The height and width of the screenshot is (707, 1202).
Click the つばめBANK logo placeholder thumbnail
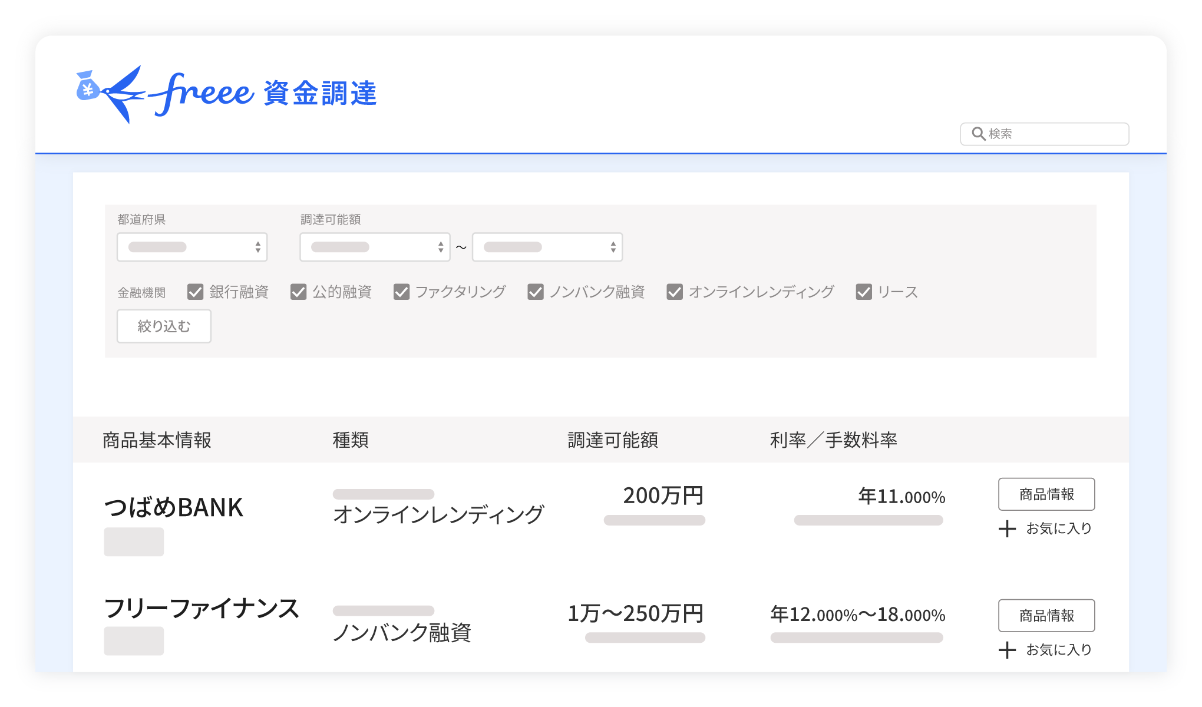(134, 542)
